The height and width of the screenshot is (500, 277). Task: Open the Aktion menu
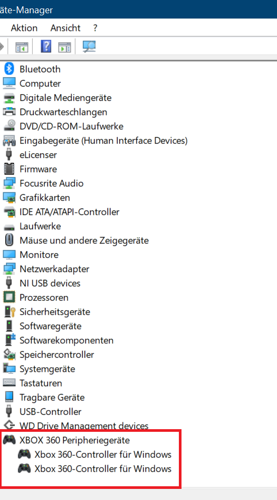tap(24, 28)
